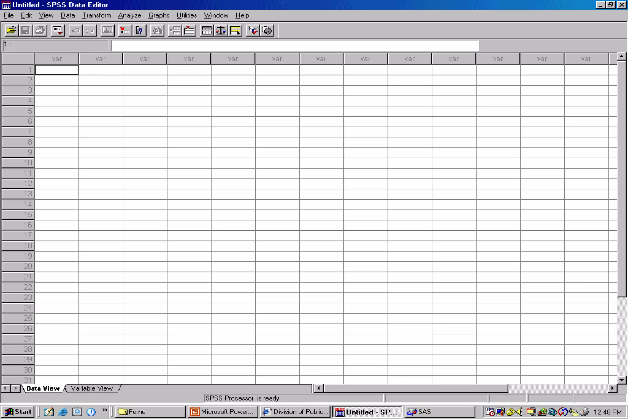Click the Select Cases toolbar icon
628x419 pixels.
coord(235,30)
